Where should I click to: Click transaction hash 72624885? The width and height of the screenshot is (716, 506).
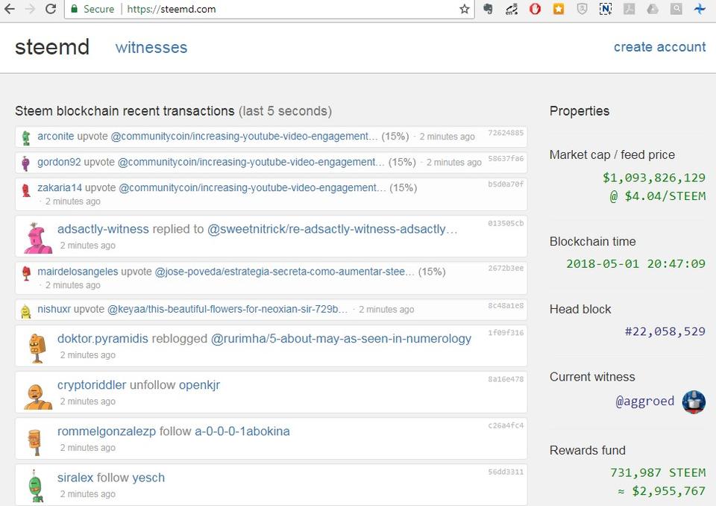click(506, 133)
